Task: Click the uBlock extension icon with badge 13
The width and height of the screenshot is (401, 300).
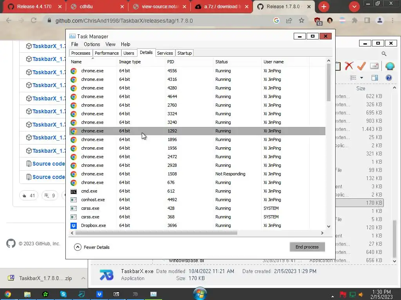Action: (318, 21)
